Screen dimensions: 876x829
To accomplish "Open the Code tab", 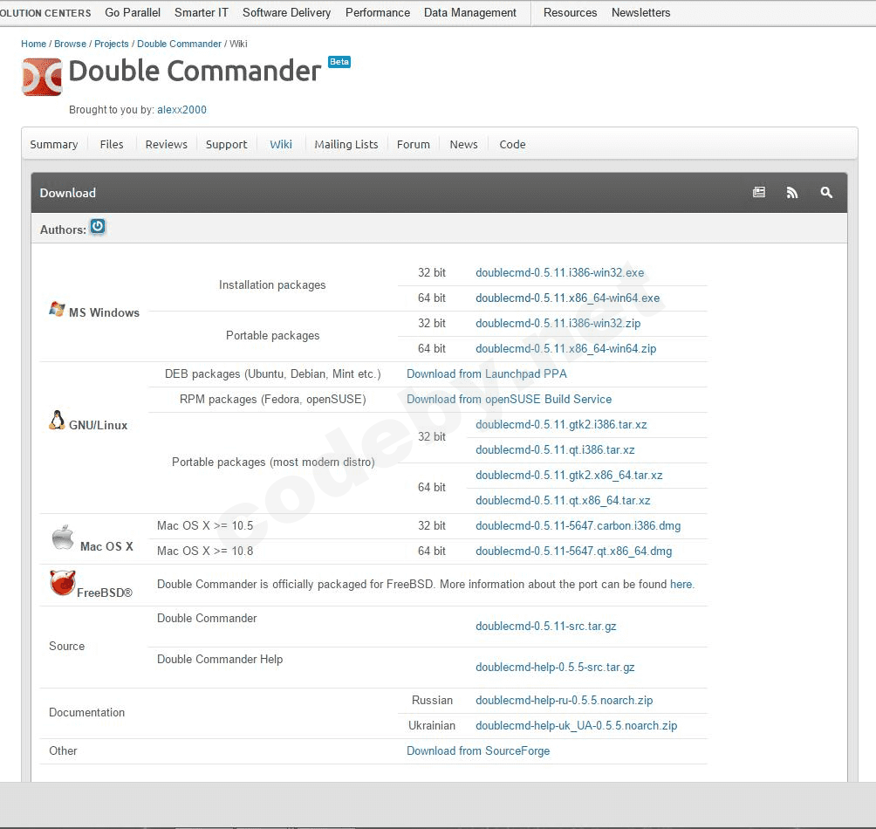I will (x=512, y=144).
